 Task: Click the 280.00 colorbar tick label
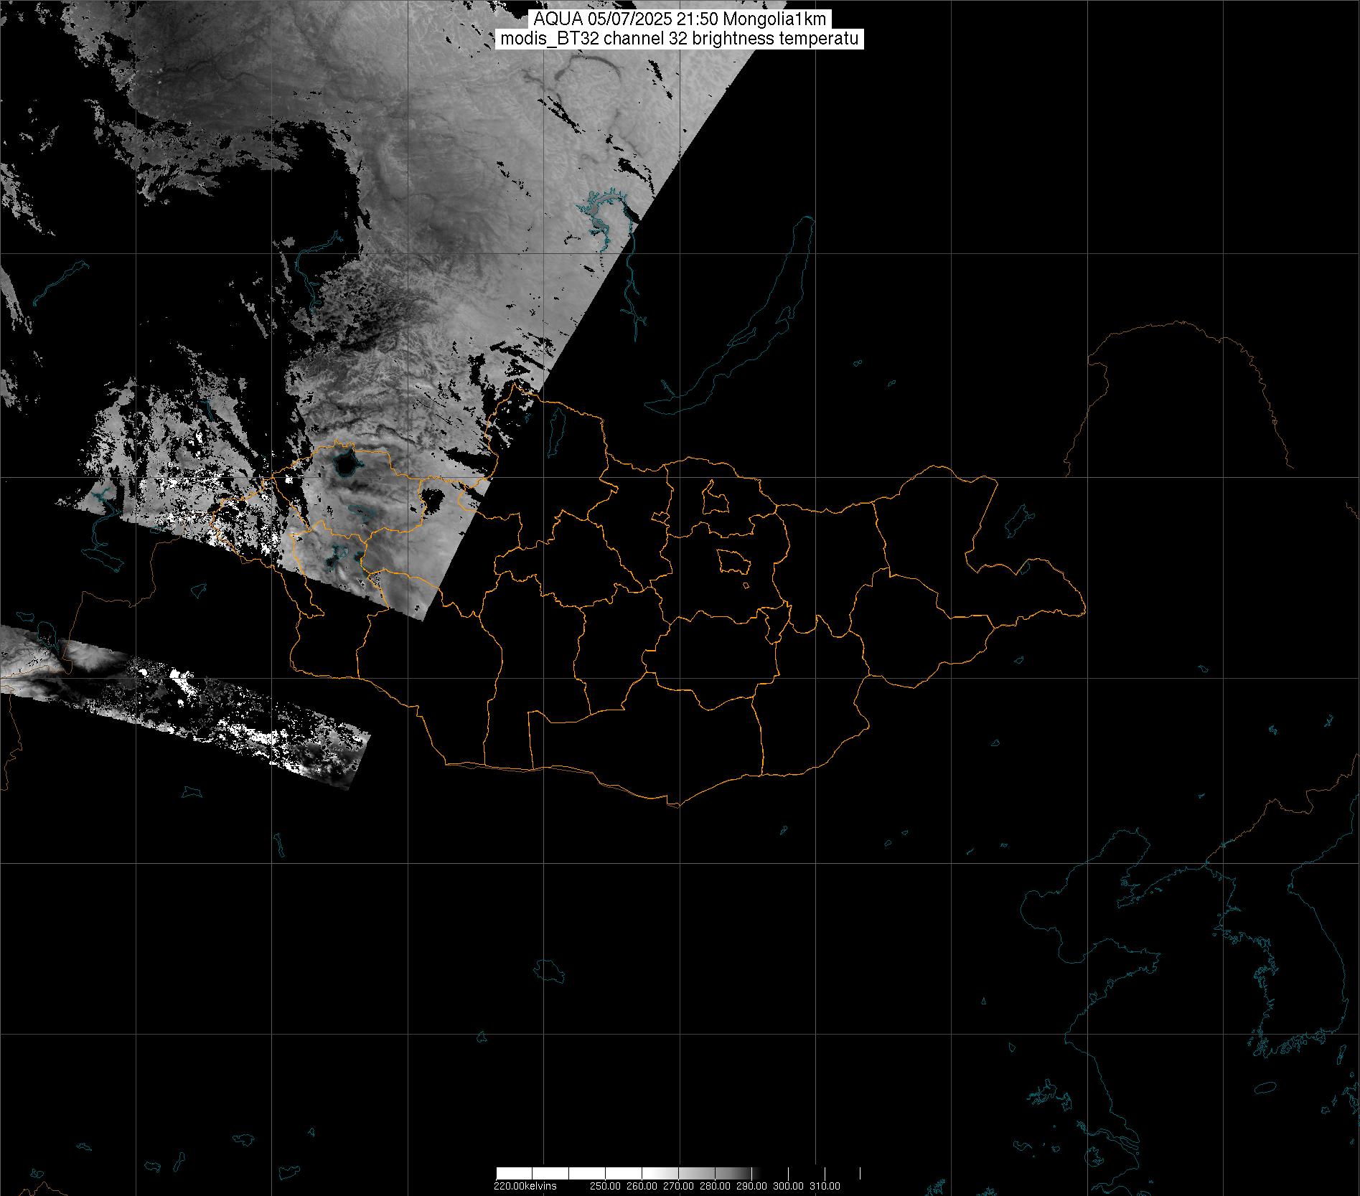click(x=716, y=1186)
